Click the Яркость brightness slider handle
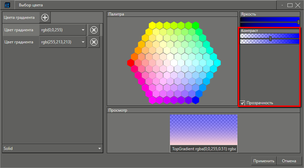Image resolution: width=304 pixels, height=168 pixels. click(298, 22)
